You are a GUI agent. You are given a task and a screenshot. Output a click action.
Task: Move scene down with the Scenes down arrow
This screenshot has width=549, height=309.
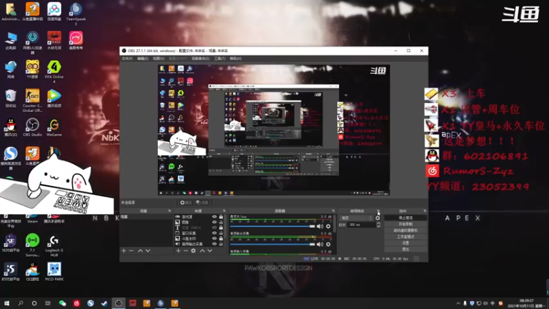pyautogui.click(x=148, y=251)
